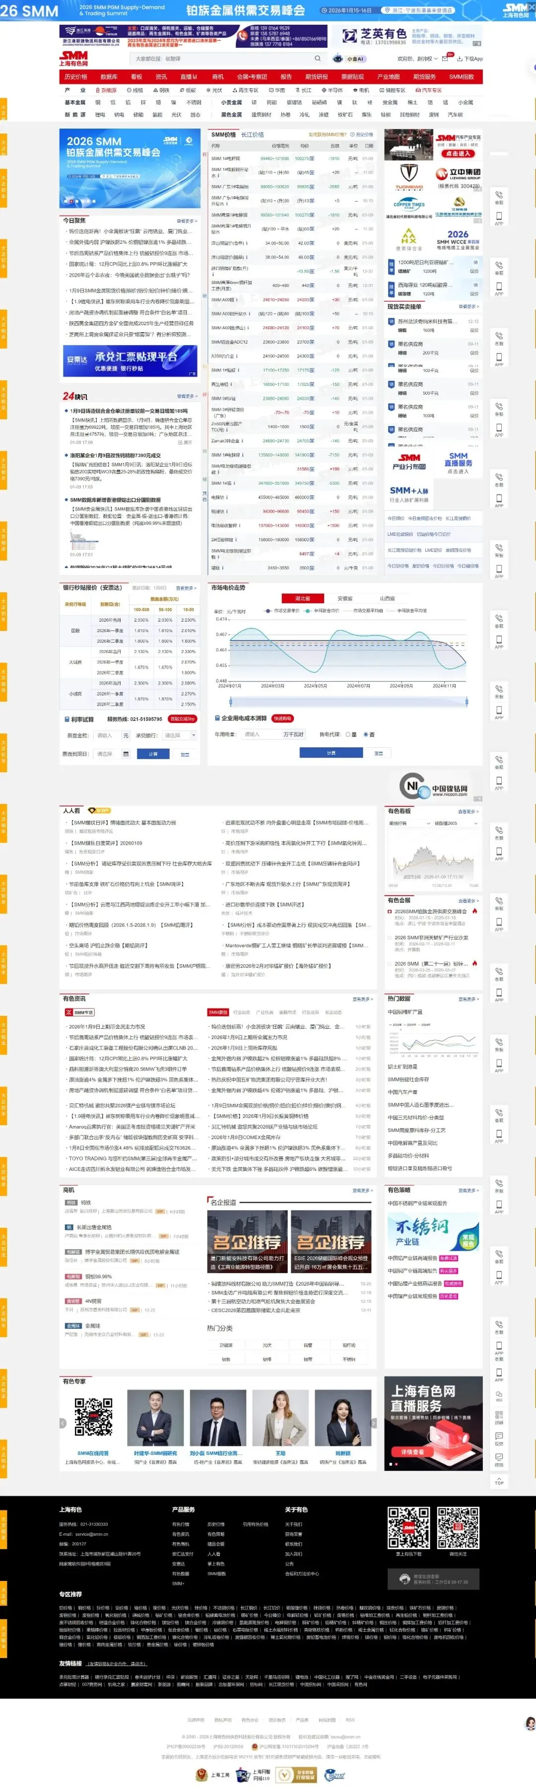Open the calendar icon in 票面到期日 field
Viewport: 536px width, 1790px height.
[126, 753]
